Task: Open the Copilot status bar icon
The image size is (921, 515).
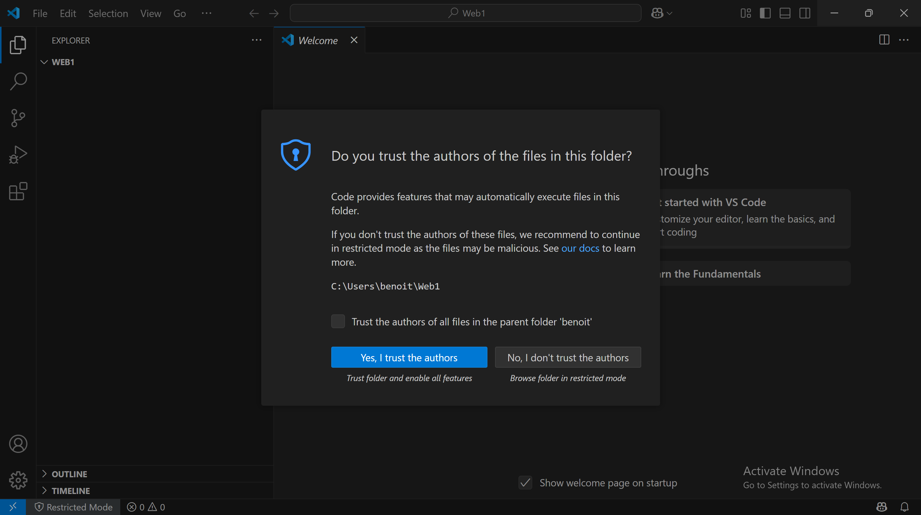Action: point(882,507)
